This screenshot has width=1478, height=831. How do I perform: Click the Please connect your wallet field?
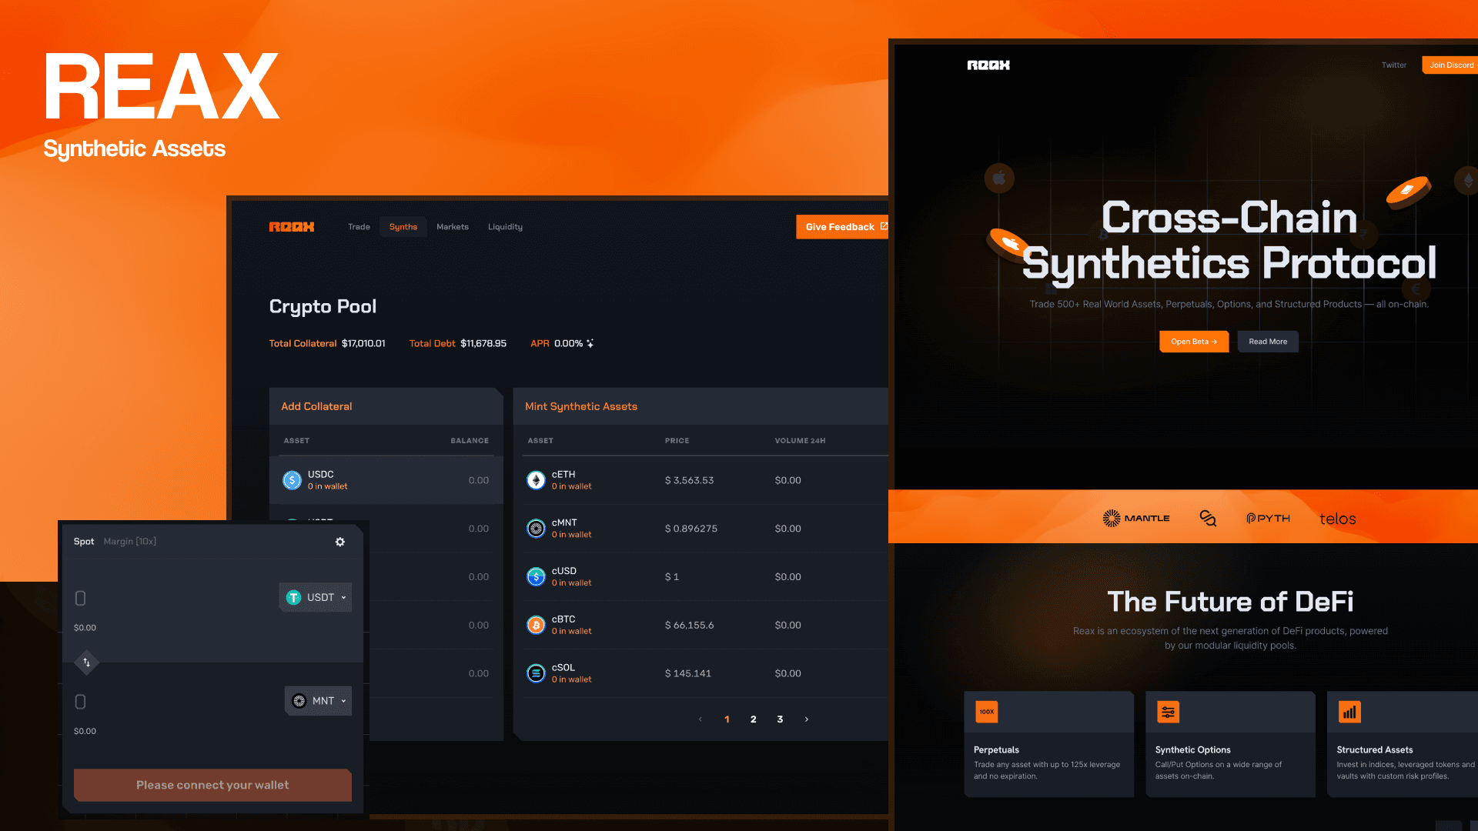point(213,784)
